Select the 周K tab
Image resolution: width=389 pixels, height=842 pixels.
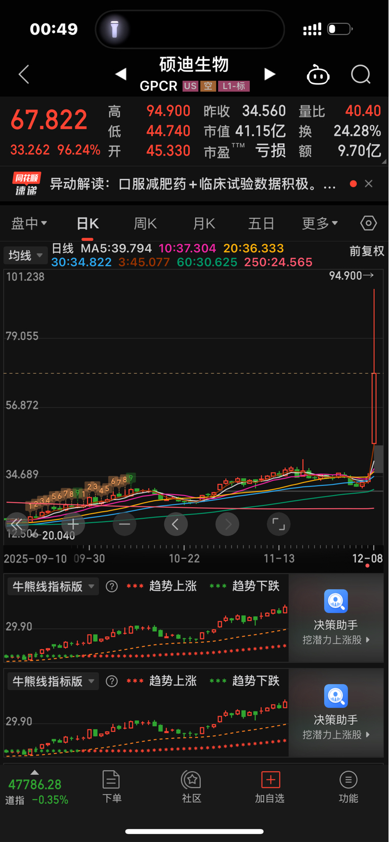tap(145, 224)
